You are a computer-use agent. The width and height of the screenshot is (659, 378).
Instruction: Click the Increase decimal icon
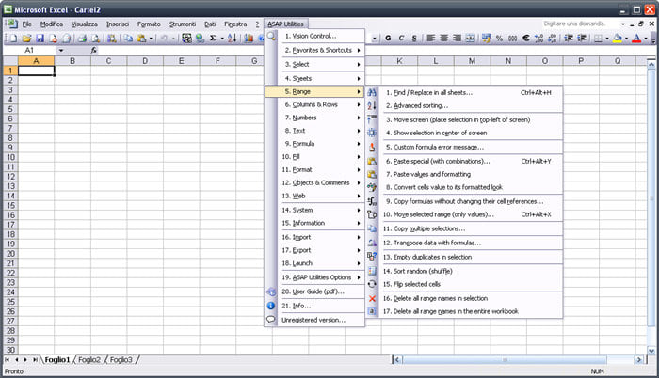pyautogui.click(x=539, y=39)
